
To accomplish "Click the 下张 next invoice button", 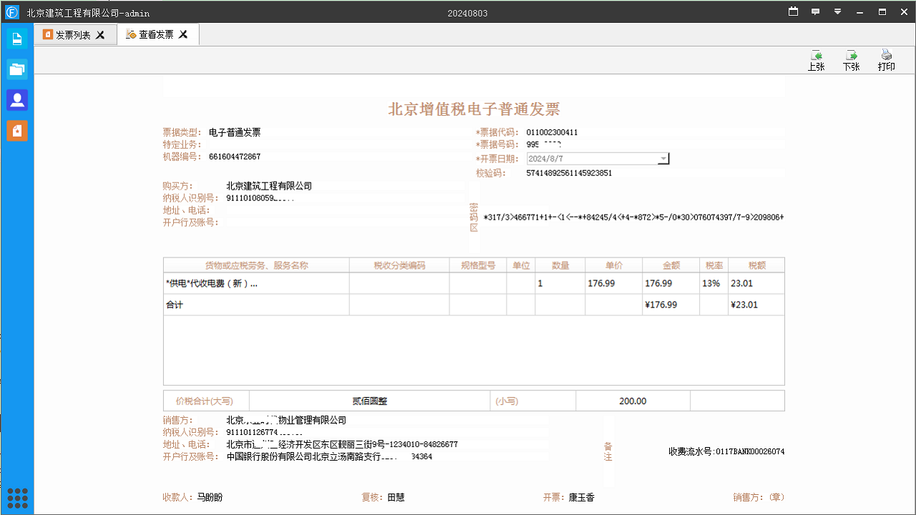I will (851, 60).
